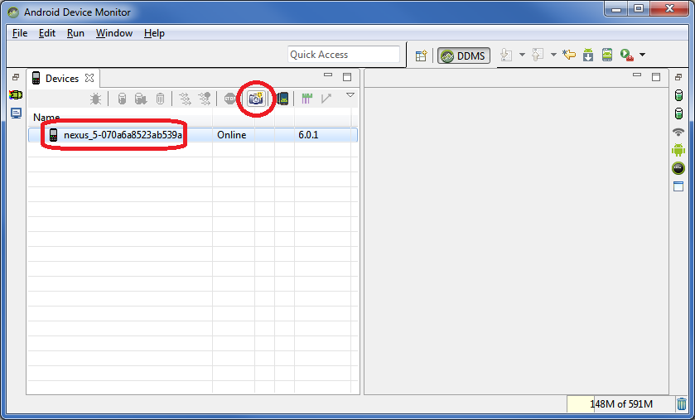Open the Previous Annotation dropdown arrow
Viewport: 695px width, 420px height.
click(553, 55)
